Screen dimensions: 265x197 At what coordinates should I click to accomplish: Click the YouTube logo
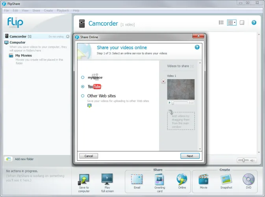pyautogui.click(x=94, y=87)
